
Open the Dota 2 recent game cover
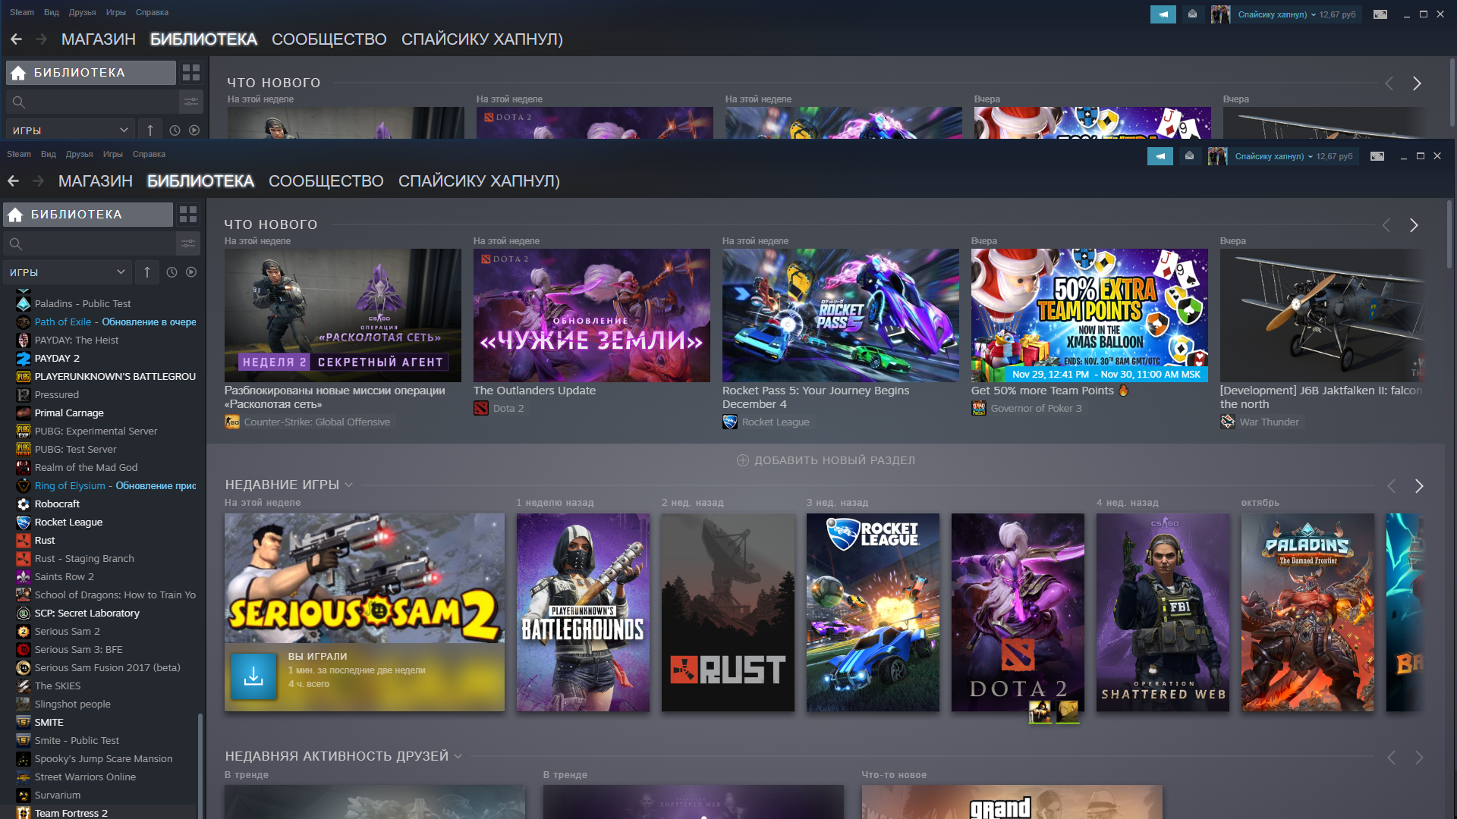pyautogui.click(x=1018, y=613)
